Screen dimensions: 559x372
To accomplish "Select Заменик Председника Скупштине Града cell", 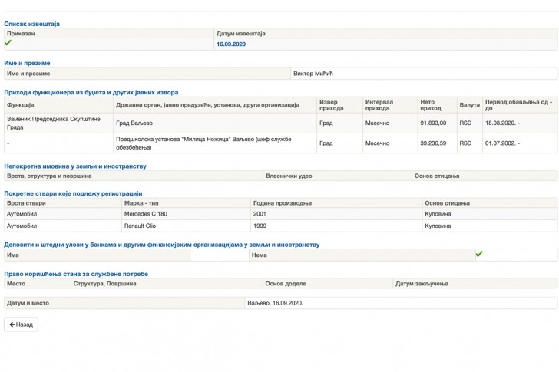I will pos(59,123).
